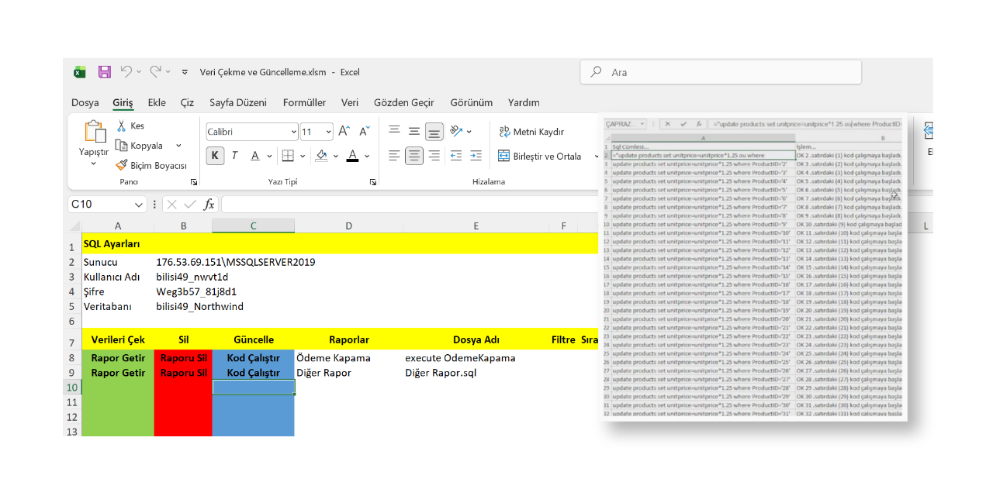This screenshot has height=496, width=993.
Task: Click the Save icon in the title bar
Action: click(x=104, y=72)
